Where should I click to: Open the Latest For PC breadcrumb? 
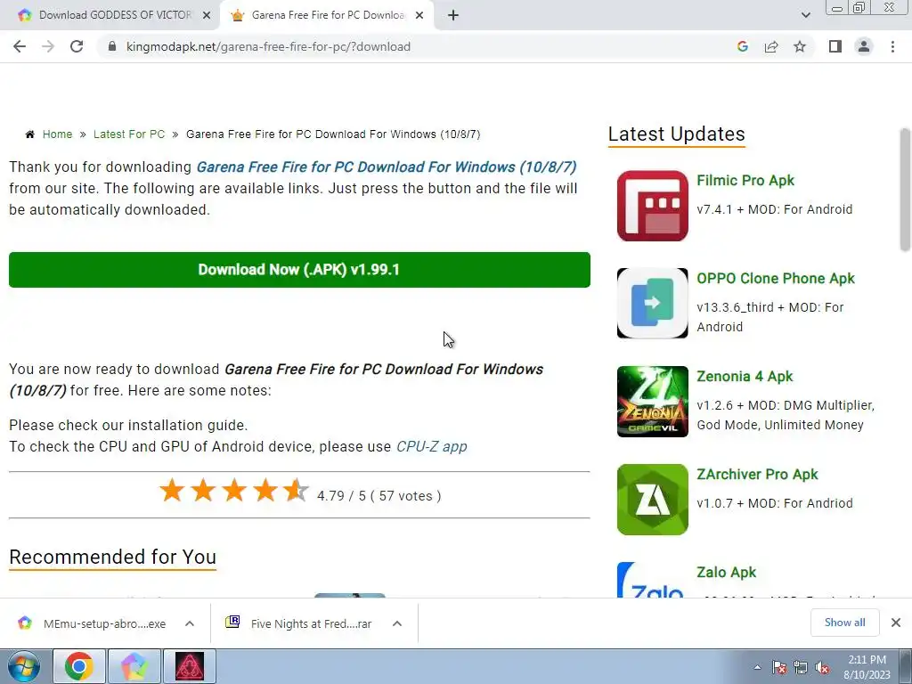129,134
